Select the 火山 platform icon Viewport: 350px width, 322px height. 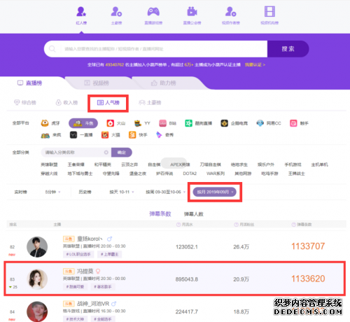tap(110, 123)
